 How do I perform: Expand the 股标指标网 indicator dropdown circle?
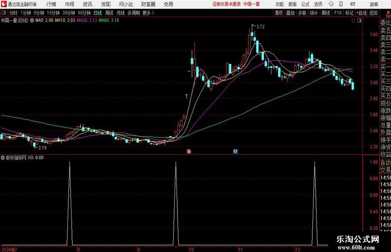(3, 158)
